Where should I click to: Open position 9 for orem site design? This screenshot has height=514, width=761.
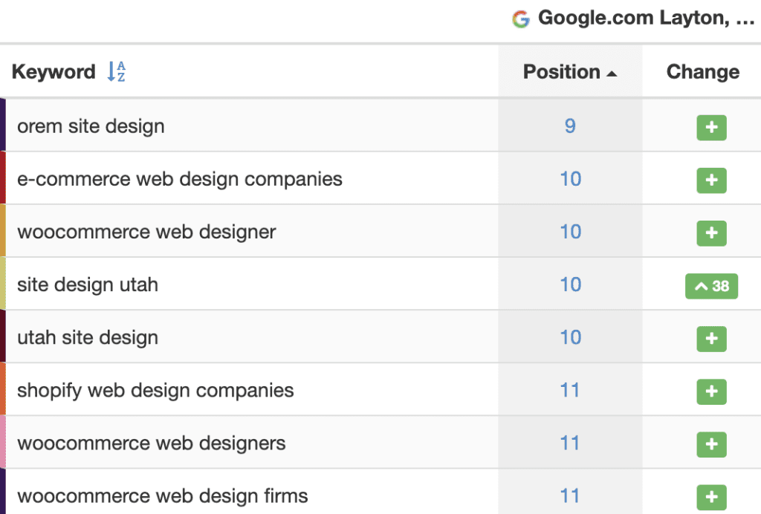pyautogui.click(x=570, y=126)
